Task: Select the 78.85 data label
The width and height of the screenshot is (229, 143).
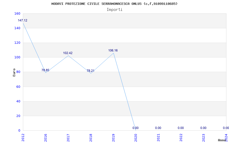Action: pyautogui.click(x=45, y=70)
